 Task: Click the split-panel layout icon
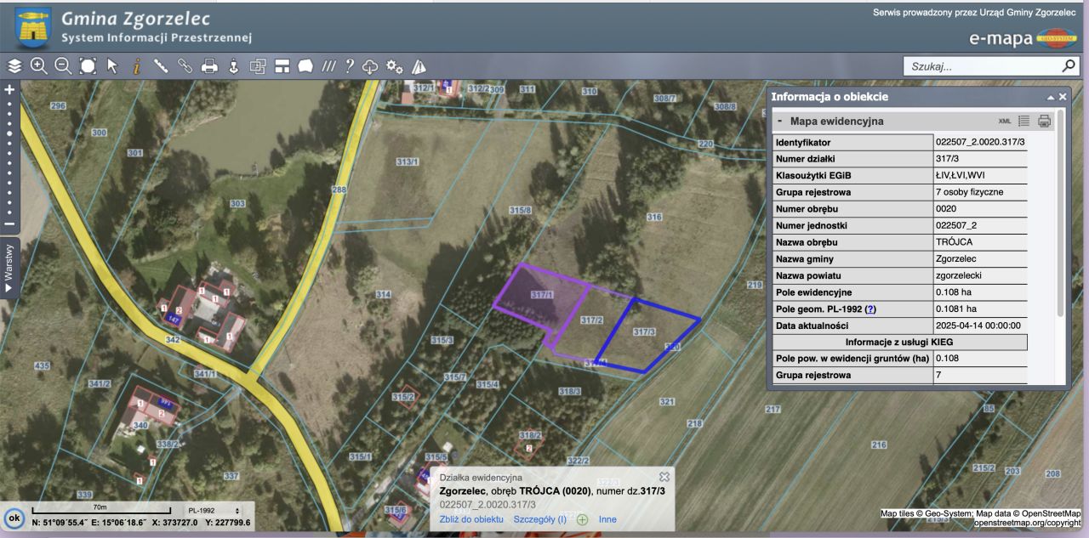pyautogui.click(x=282, y=65)
